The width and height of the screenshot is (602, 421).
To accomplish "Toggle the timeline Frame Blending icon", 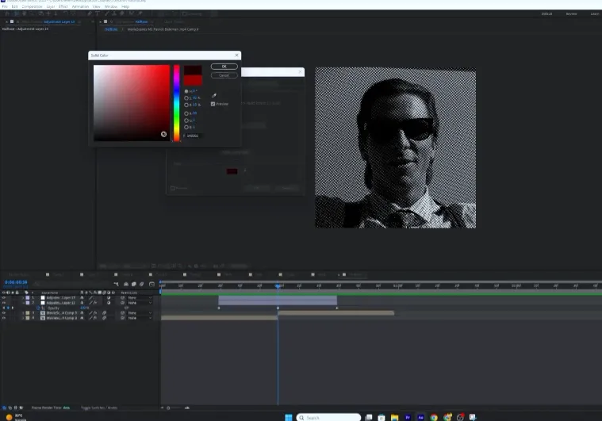I will pos(133,284).
